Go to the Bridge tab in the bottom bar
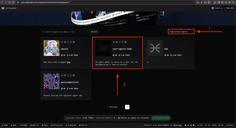Viewport: 236px width, 128px height. 23,125
